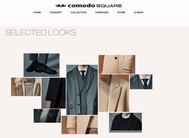Click the Comodo Square eagle logo icon
The width and height of the screenshot is (189, 138).
click(61, 6)
